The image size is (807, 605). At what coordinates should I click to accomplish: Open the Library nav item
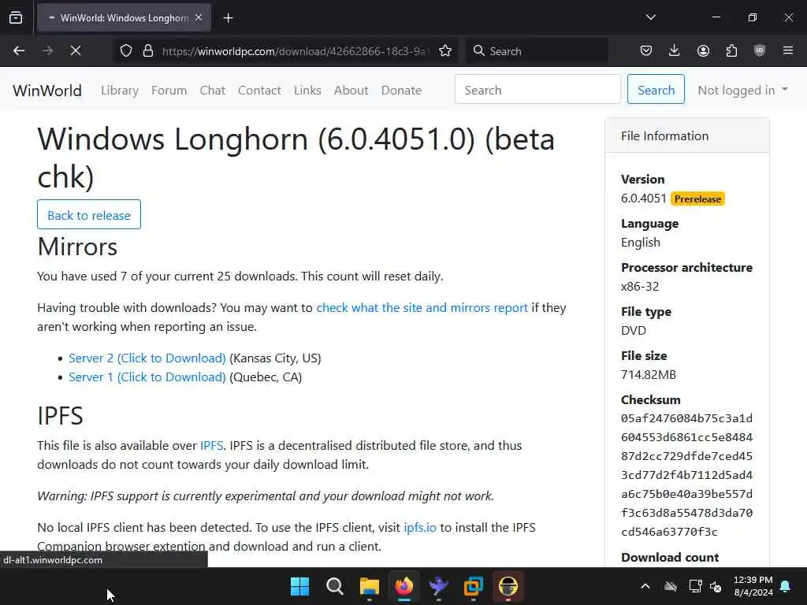coord(120,90)
